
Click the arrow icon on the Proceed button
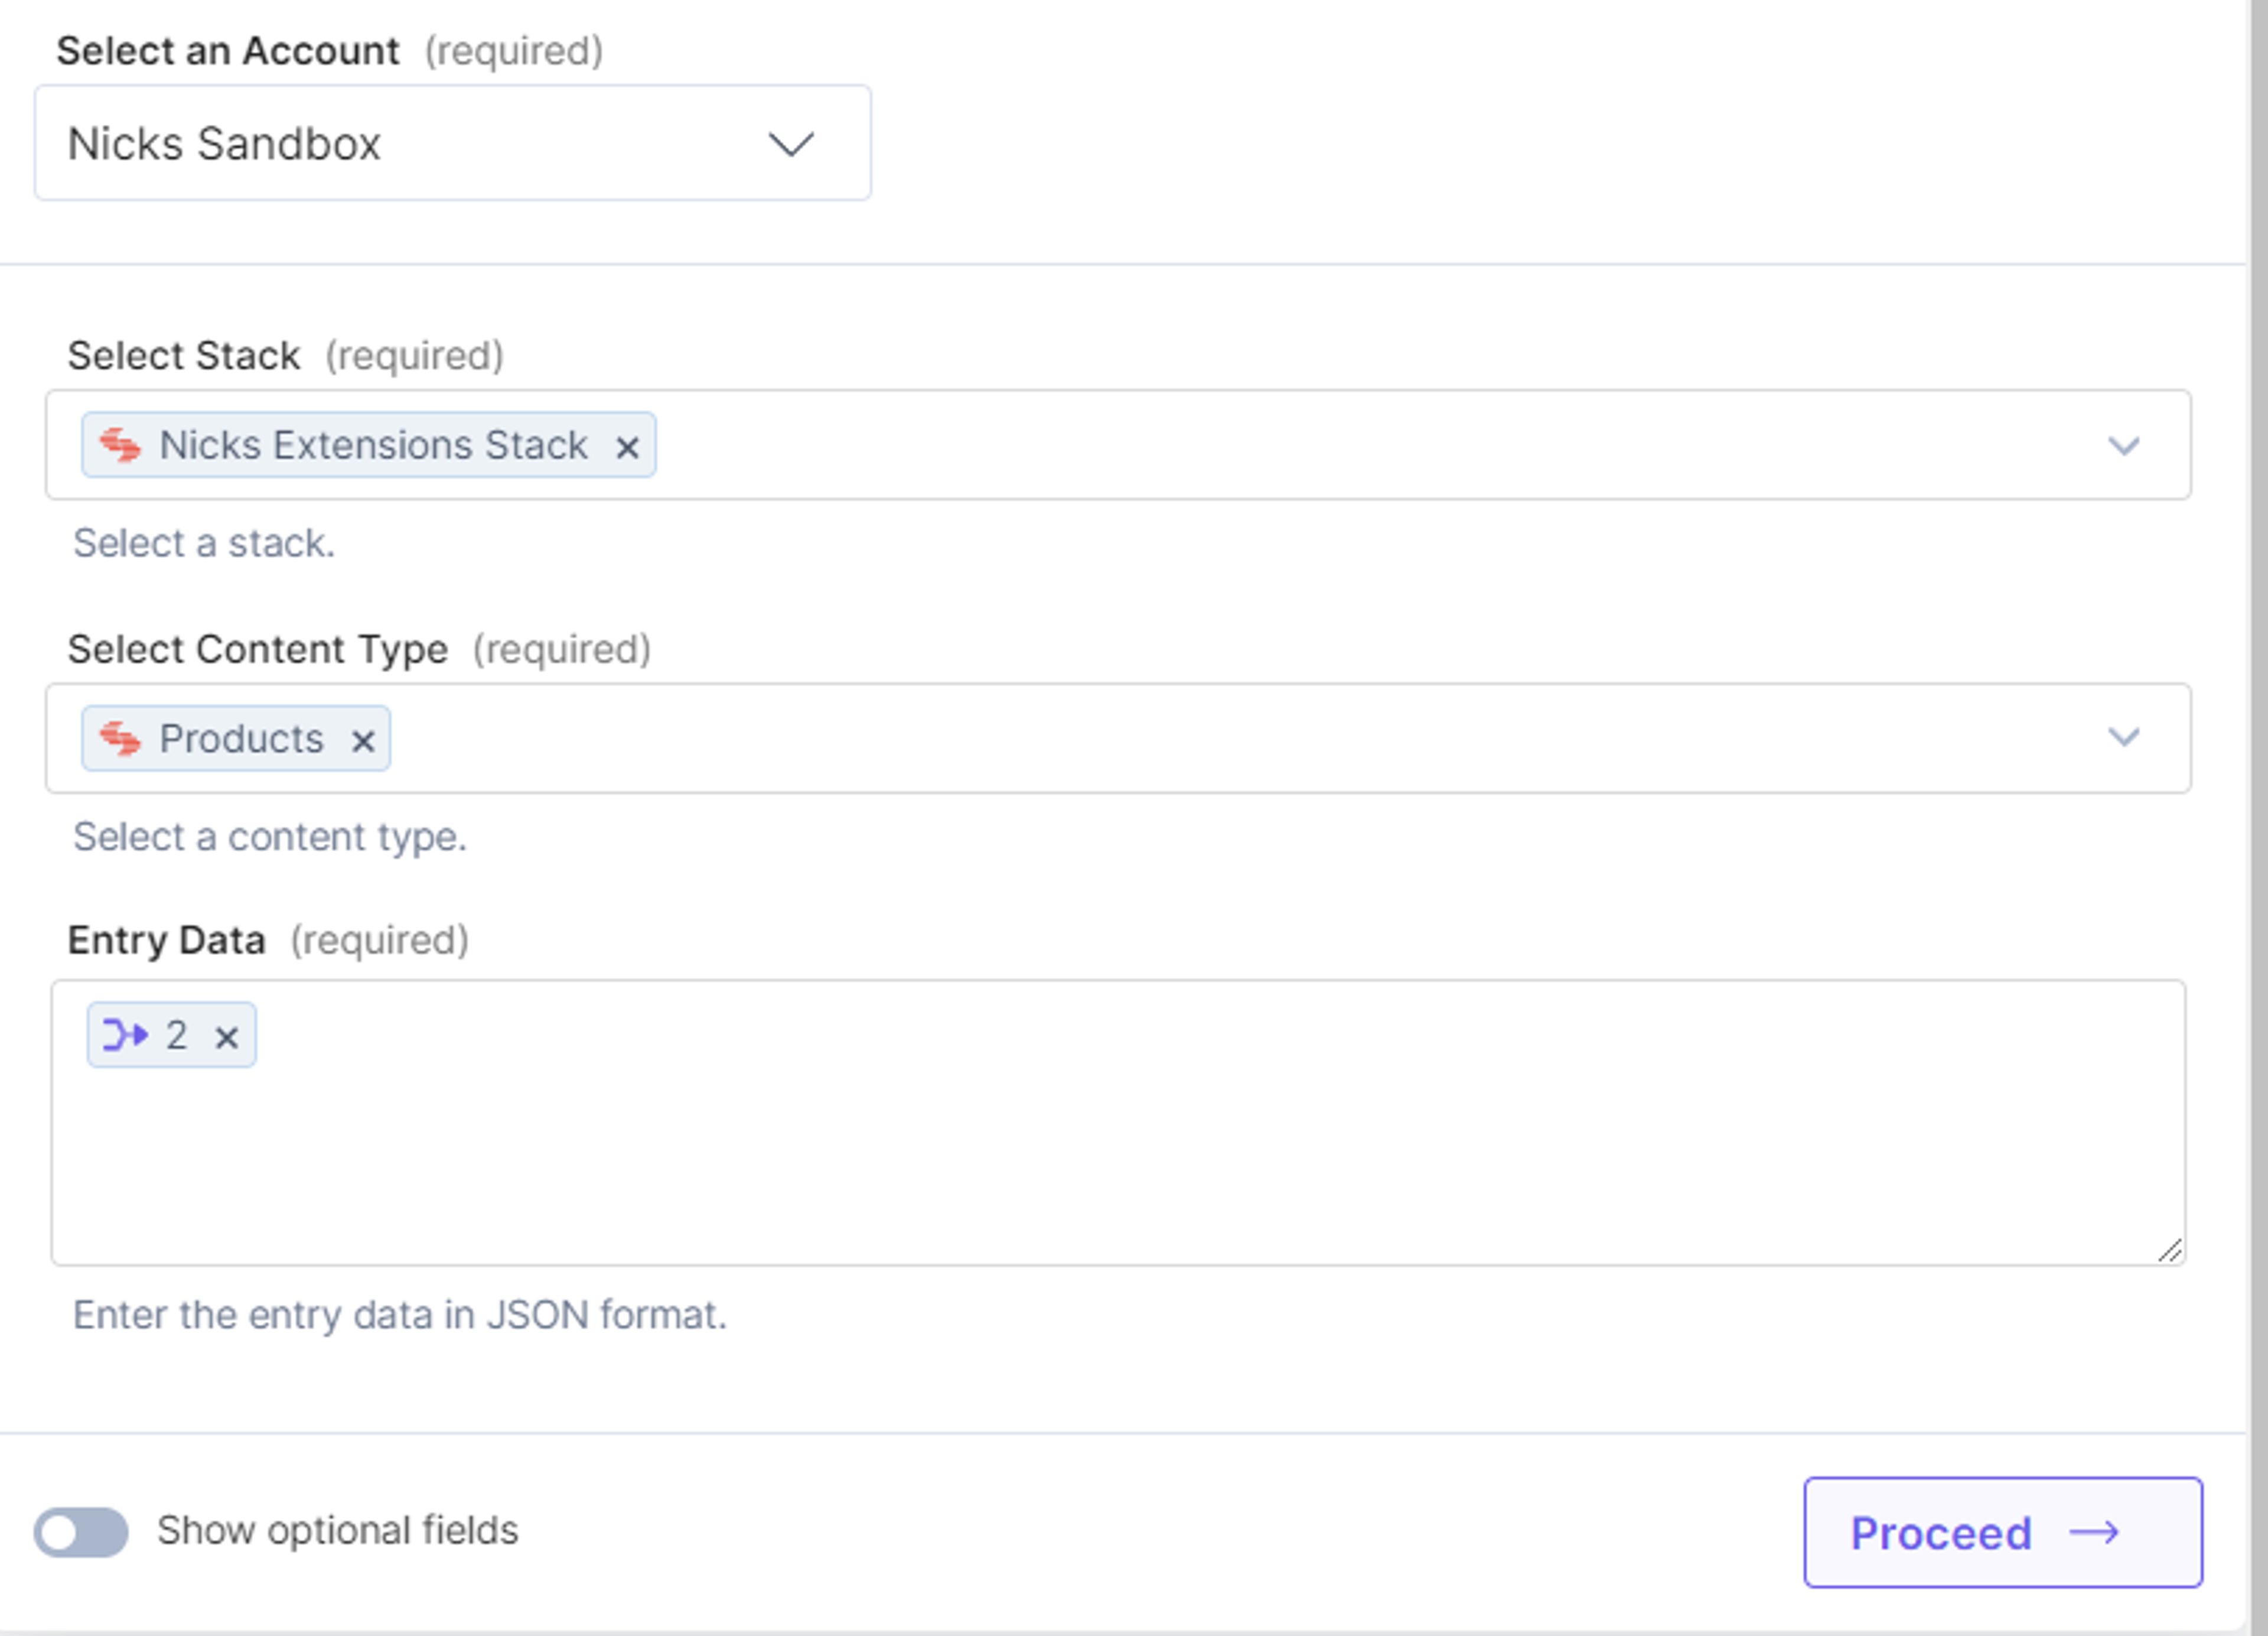click(2094, 1533)
